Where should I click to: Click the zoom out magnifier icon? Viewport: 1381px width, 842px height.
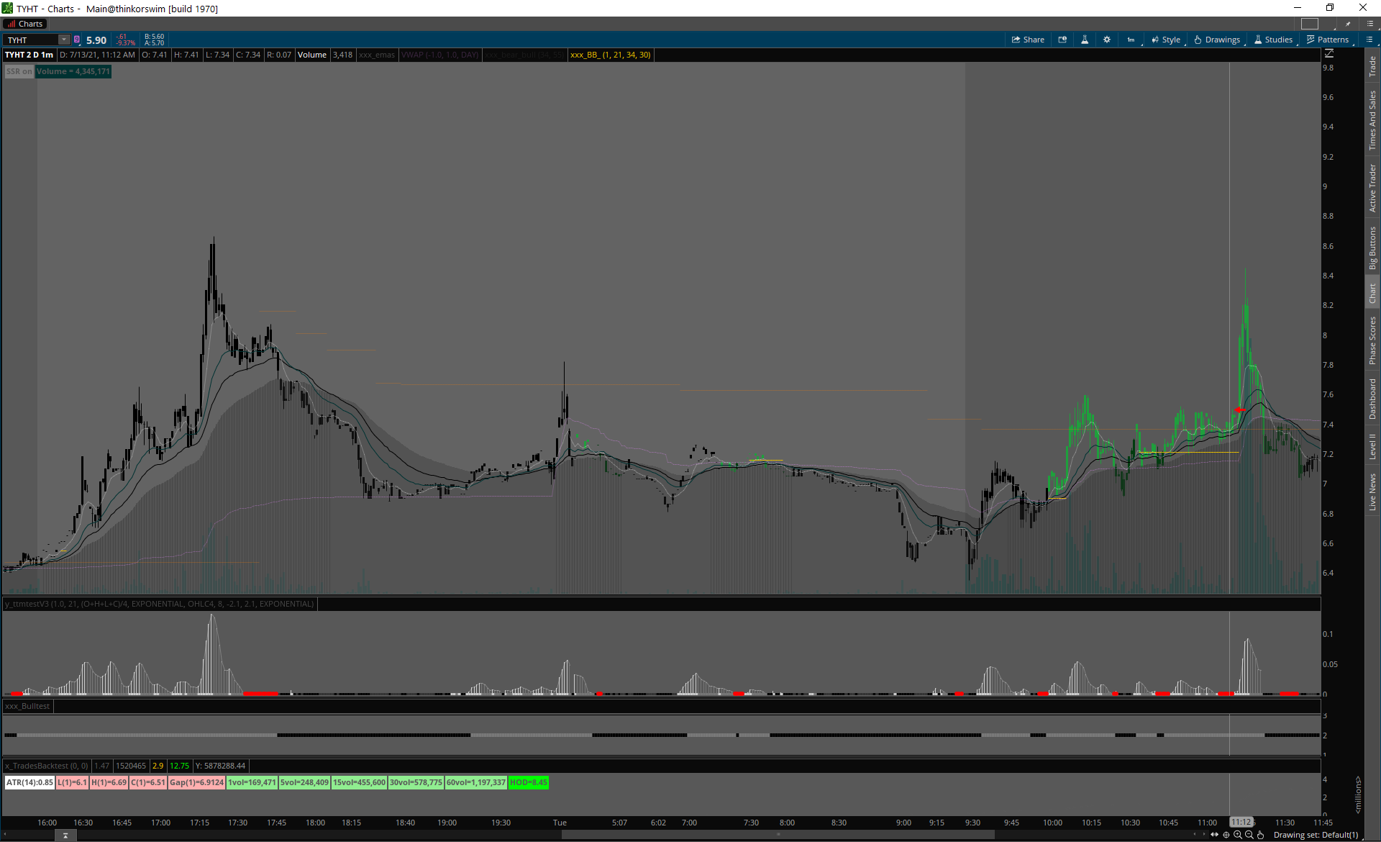(x=1249, y=835)
